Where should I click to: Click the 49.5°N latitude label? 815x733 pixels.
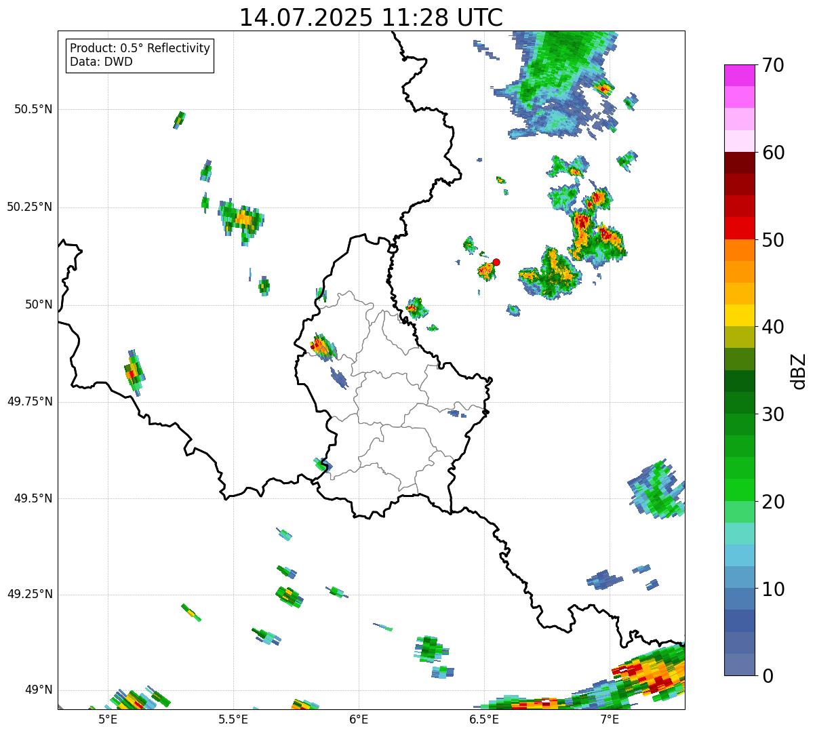tap(33, 498)
